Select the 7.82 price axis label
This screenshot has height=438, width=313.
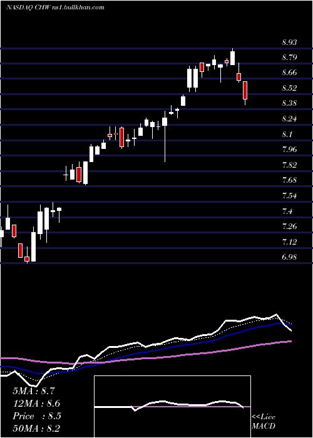point(289,165)
